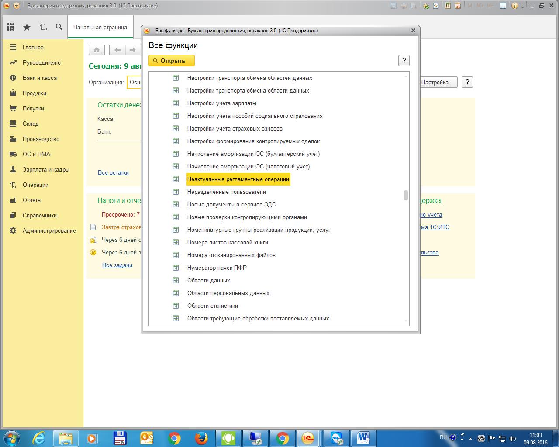
Task: Follow the Все задачи link
Action: coord(117,265)
